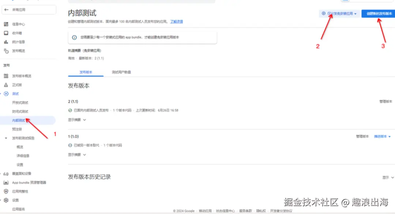395x214 pixels.
Task: Expand 显示 in release history section
Action: 388,177
